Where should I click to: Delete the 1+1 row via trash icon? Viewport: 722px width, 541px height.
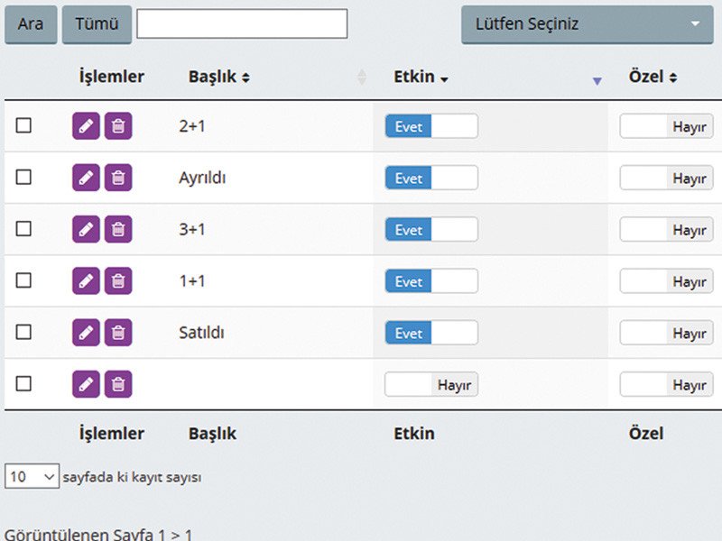[x=118, y=280]
